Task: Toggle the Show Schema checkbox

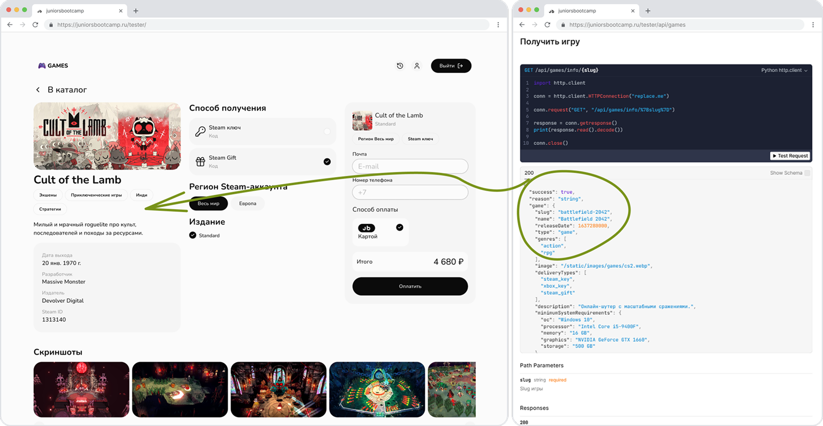Action: (x=808, y=173)
